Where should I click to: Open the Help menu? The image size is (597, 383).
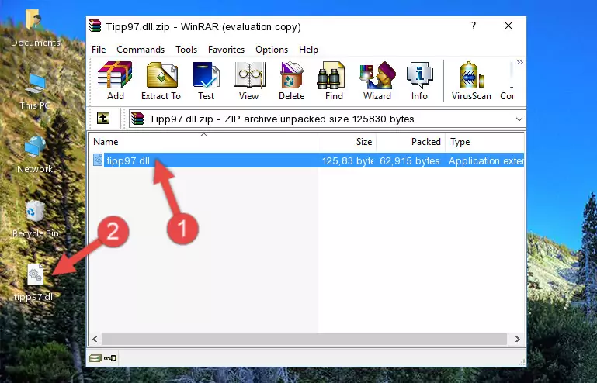click(x=308, y=50)
